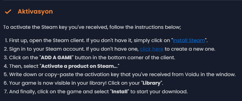Screen dimensions: 242x101
Task: Click the bold "ADD A GAME" text
Action: point(56,58)
